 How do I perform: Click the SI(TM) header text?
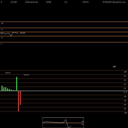pos(49,2)
